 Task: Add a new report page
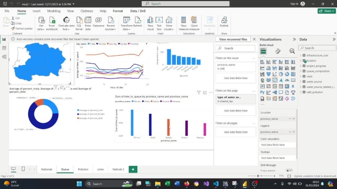133,169
